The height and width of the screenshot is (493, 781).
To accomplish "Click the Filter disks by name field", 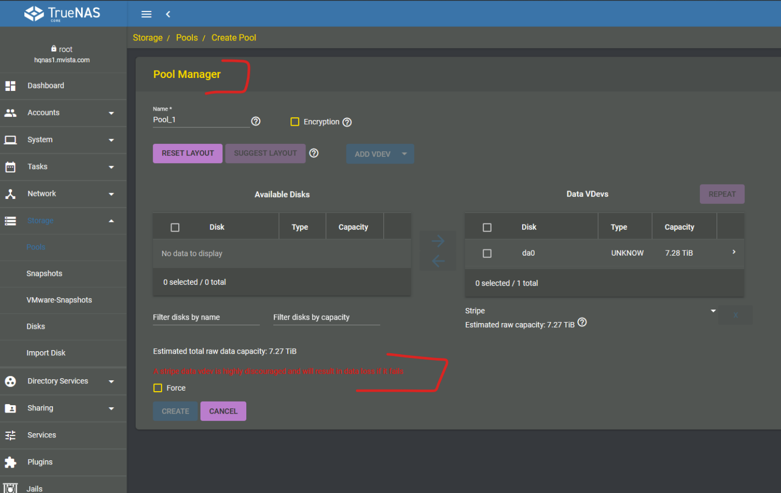I will coord(206,317).
